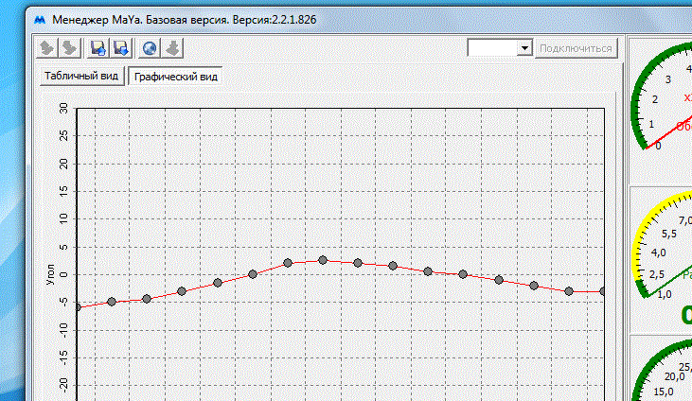Click the grey download arrow beside globe
The image size is (692, 401).
(171, 48)
